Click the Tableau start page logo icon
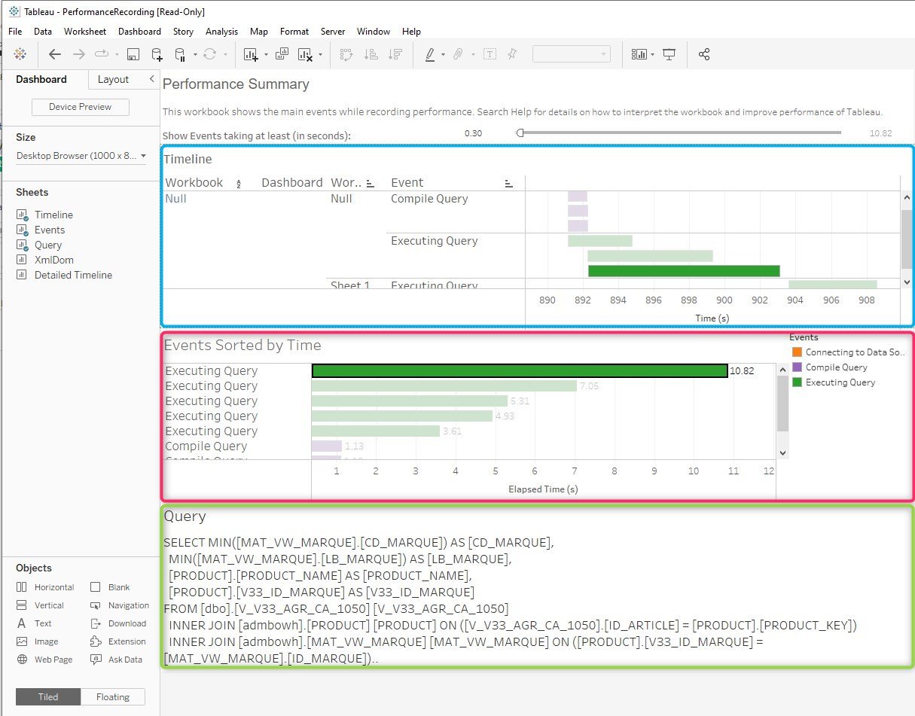The height and width of the screenshot is (716, 915). coord(20,54)
